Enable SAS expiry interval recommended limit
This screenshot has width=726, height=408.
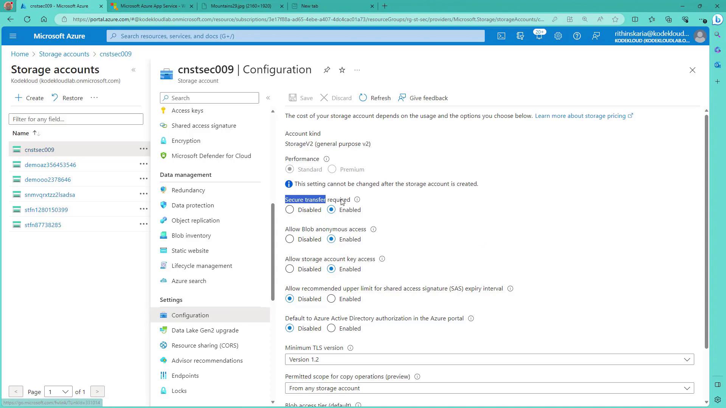point(331,299)
